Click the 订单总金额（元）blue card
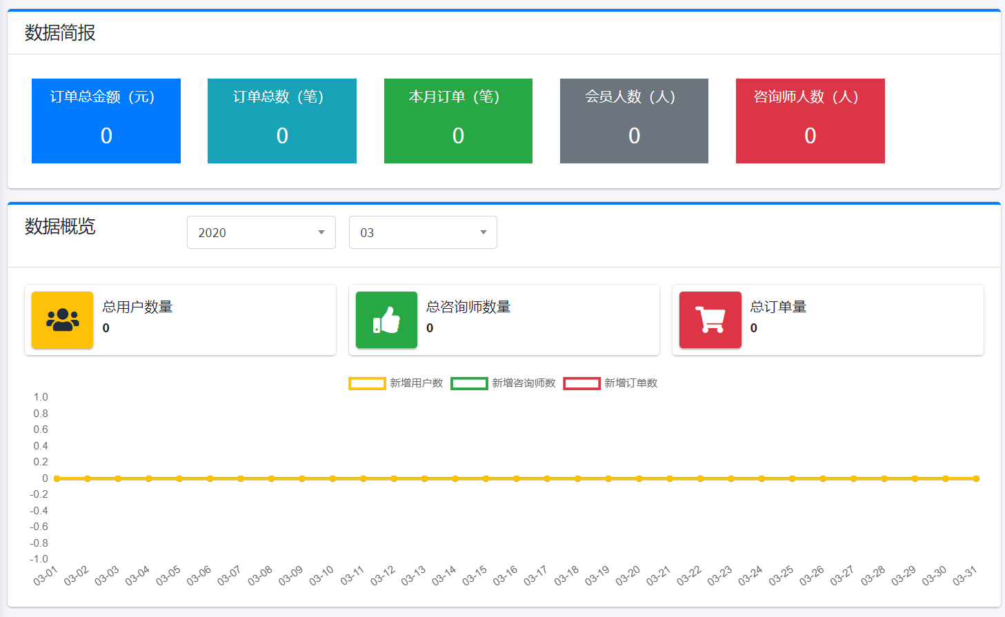Screen dimensions: 1005x617 106,121
